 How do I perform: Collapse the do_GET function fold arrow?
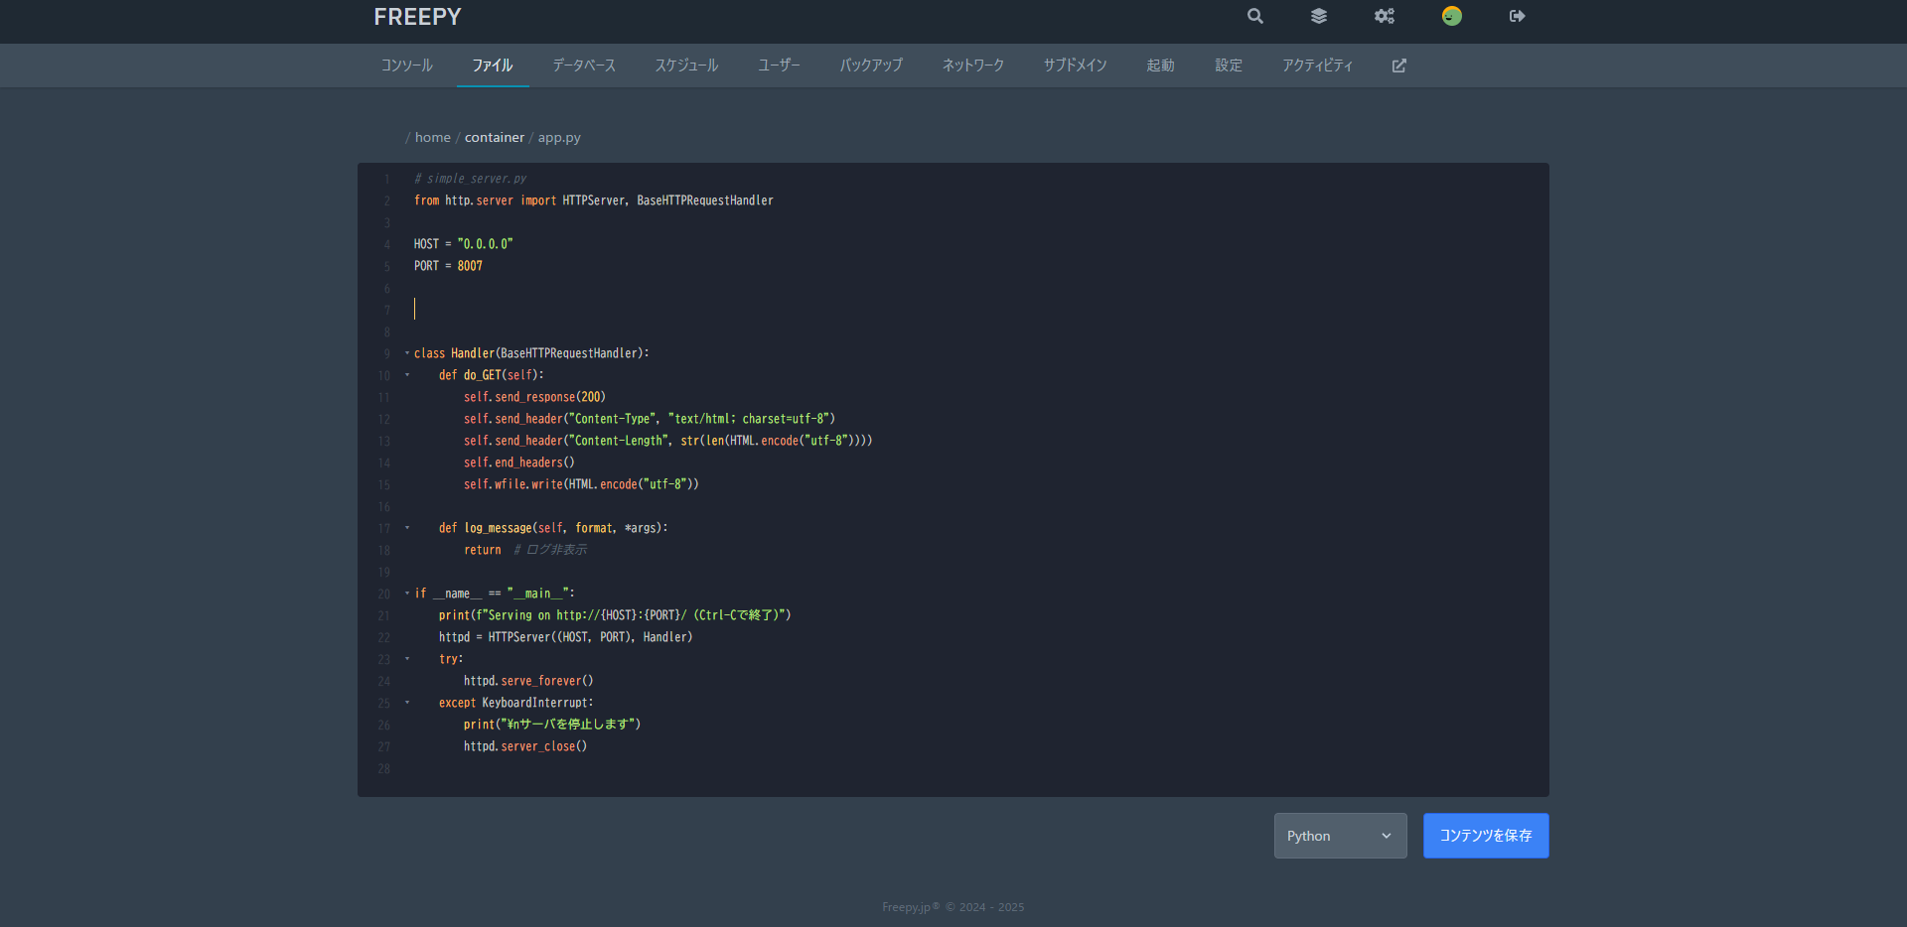tap(407, 375)
